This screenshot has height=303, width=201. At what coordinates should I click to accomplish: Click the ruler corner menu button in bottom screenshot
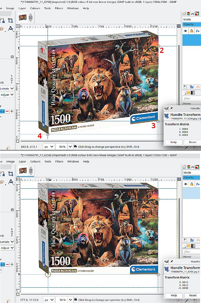pyautogui.click(x=18, y=179)
